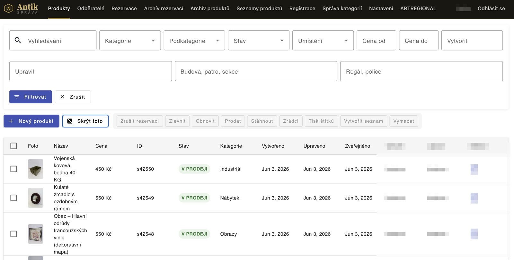
Task: Click the Stav column header
Action: (184, 146)
